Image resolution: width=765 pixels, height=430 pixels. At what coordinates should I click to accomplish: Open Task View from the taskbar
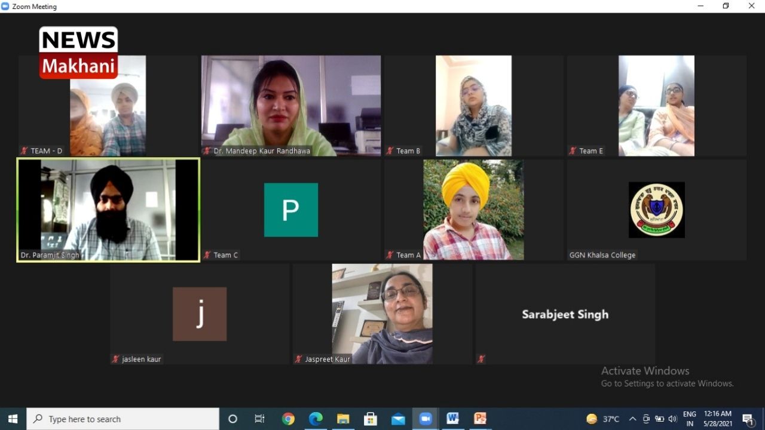259,419
